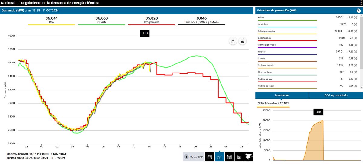
Task: Click the Estructura de generación (MW) header
Action: 277,11
